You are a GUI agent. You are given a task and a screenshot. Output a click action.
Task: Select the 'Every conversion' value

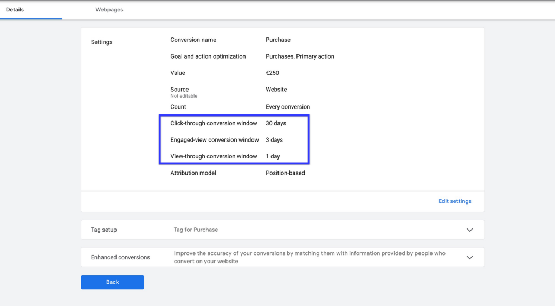pyautogui.click(x=288, y=106)
